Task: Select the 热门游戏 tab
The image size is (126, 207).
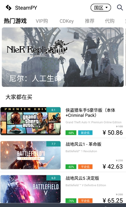Action: click(15, 21)
